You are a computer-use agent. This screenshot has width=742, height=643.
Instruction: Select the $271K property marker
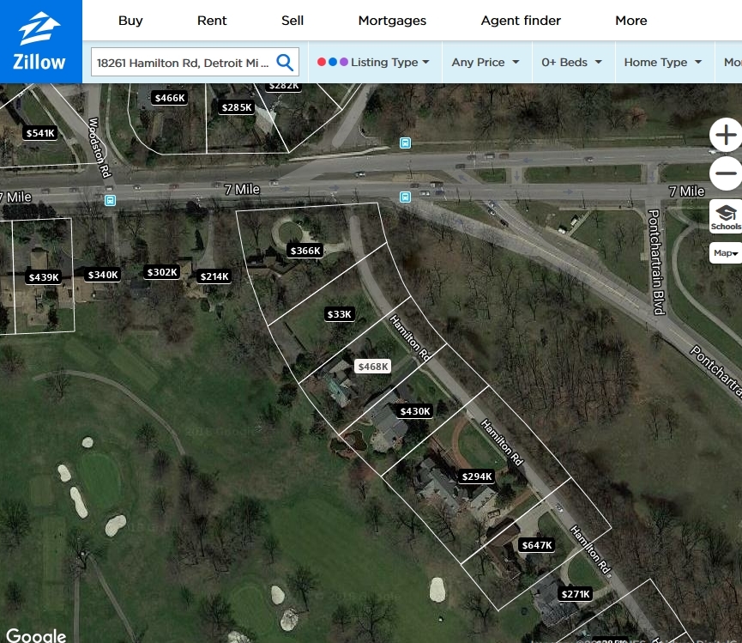[x=576, y=594]
